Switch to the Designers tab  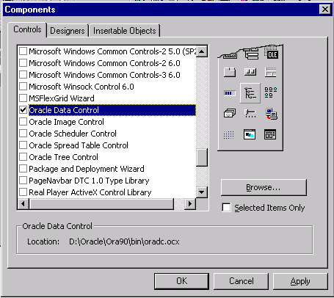tap(68, 31)
